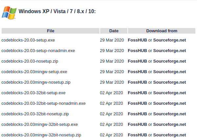Open Sourceforge.net for codeblocks-20.03mingw-nosetup.zip
This screenshot has width=197, height=140.
point(169,82)
